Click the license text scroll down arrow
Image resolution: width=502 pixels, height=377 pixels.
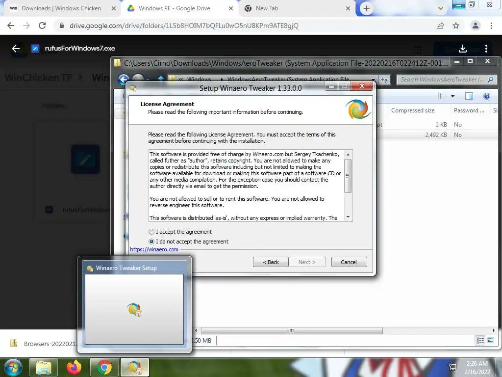tap(348, 217)
